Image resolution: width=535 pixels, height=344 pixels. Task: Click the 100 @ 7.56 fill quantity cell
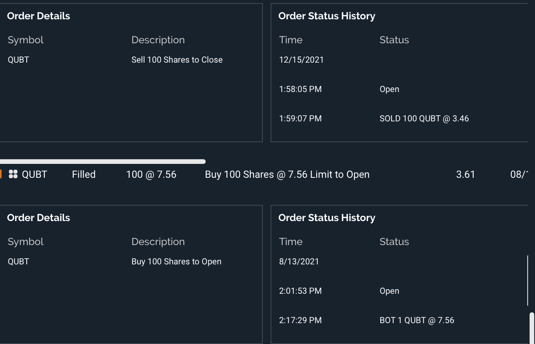pos(151,174)
